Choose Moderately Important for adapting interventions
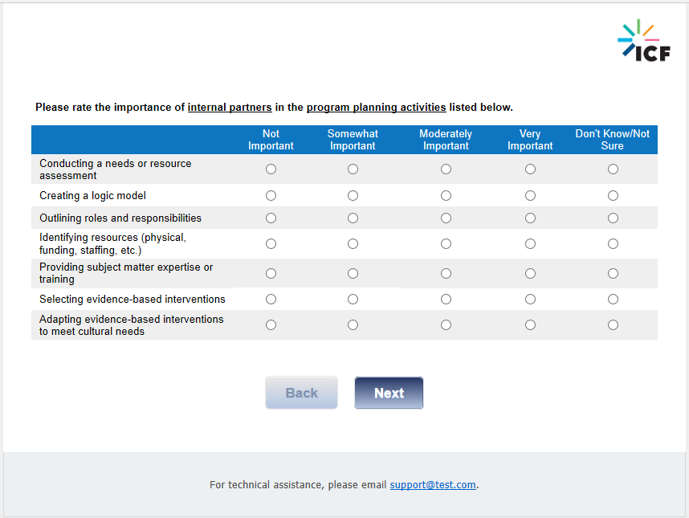This screenshot has width=689, height=518. pyautogui.click(x=446, y=325)
